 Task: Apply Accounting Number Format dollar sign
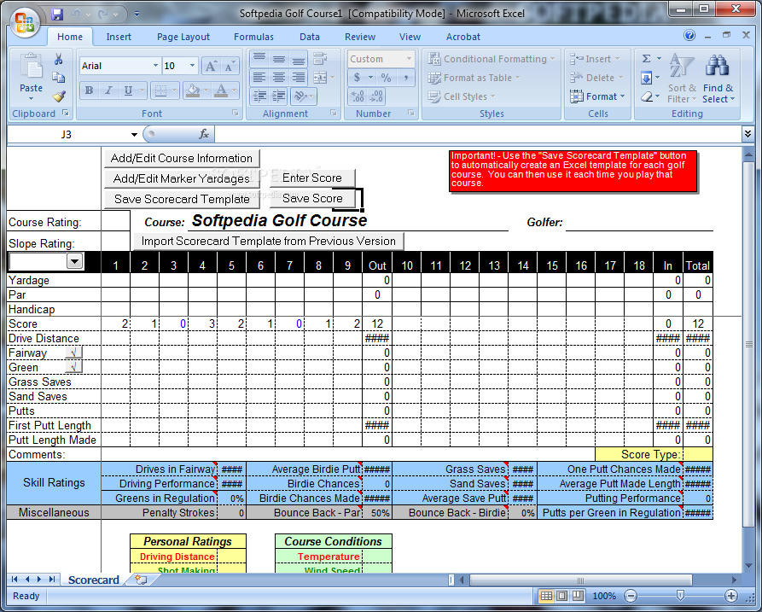point(358,78)
